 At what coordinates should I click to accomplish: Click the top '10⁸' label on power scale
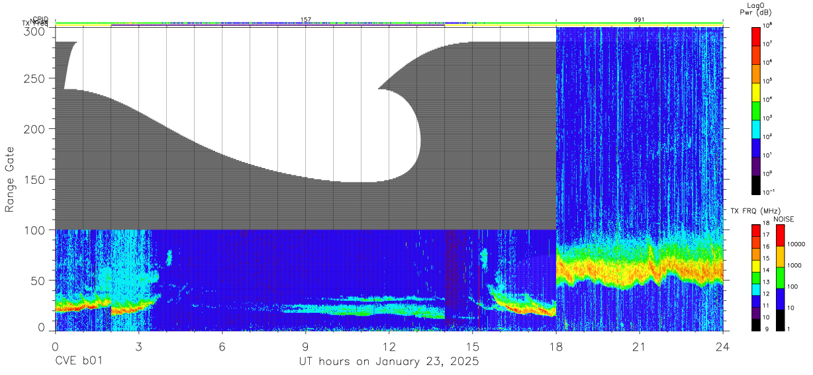[768, 25]
